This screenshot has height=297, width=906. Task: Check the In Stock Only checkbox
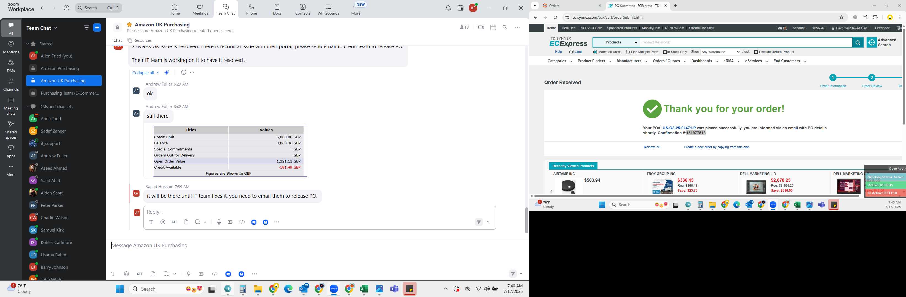(665, 52)
